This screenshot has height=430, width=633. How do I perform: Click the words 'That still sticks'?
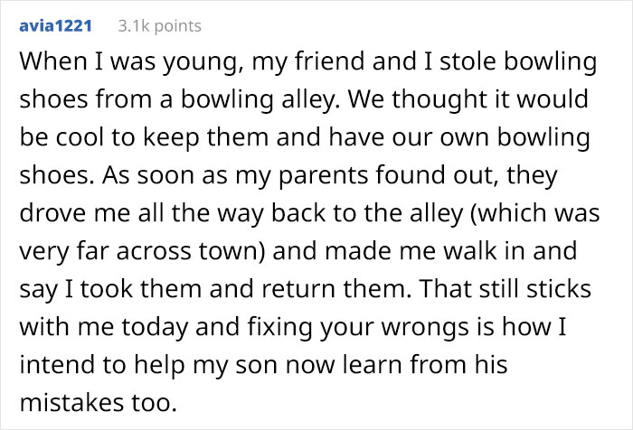tap(505, 289)
